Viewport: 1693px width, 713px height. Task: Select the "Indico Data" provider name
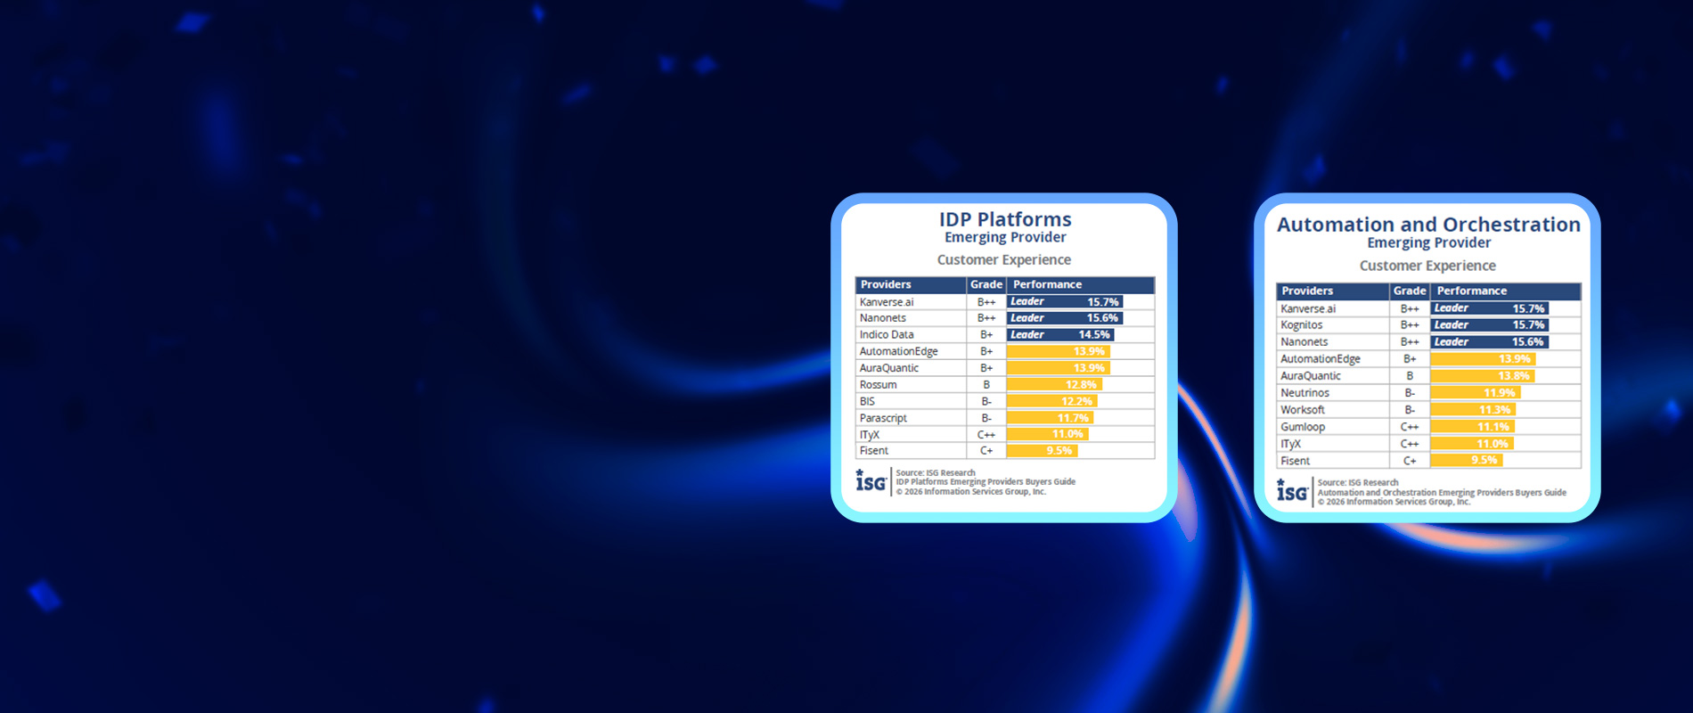[x=887, y=335]
